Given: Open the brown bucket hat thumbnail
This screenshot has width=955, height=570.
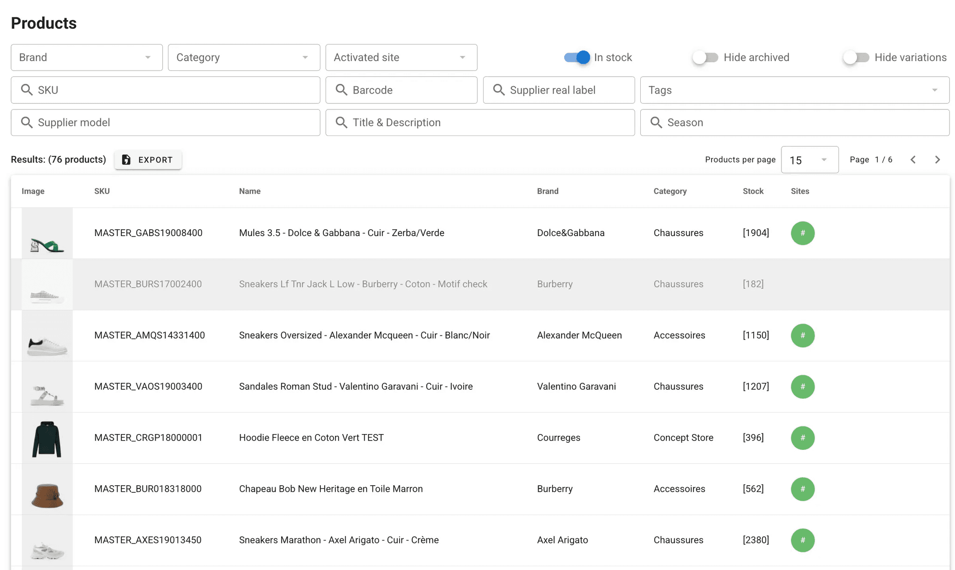Looking at the screenshot, I should coord(47,489).
